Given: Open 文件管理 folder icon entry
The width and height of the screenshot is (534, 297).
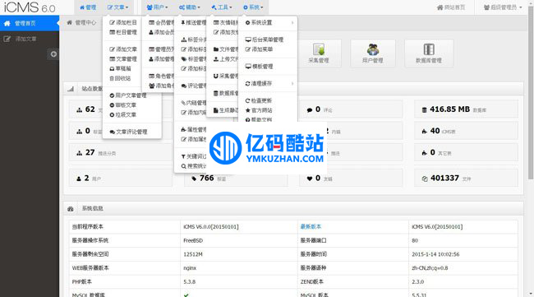Looking at the screenshot, I should (225, 49).
